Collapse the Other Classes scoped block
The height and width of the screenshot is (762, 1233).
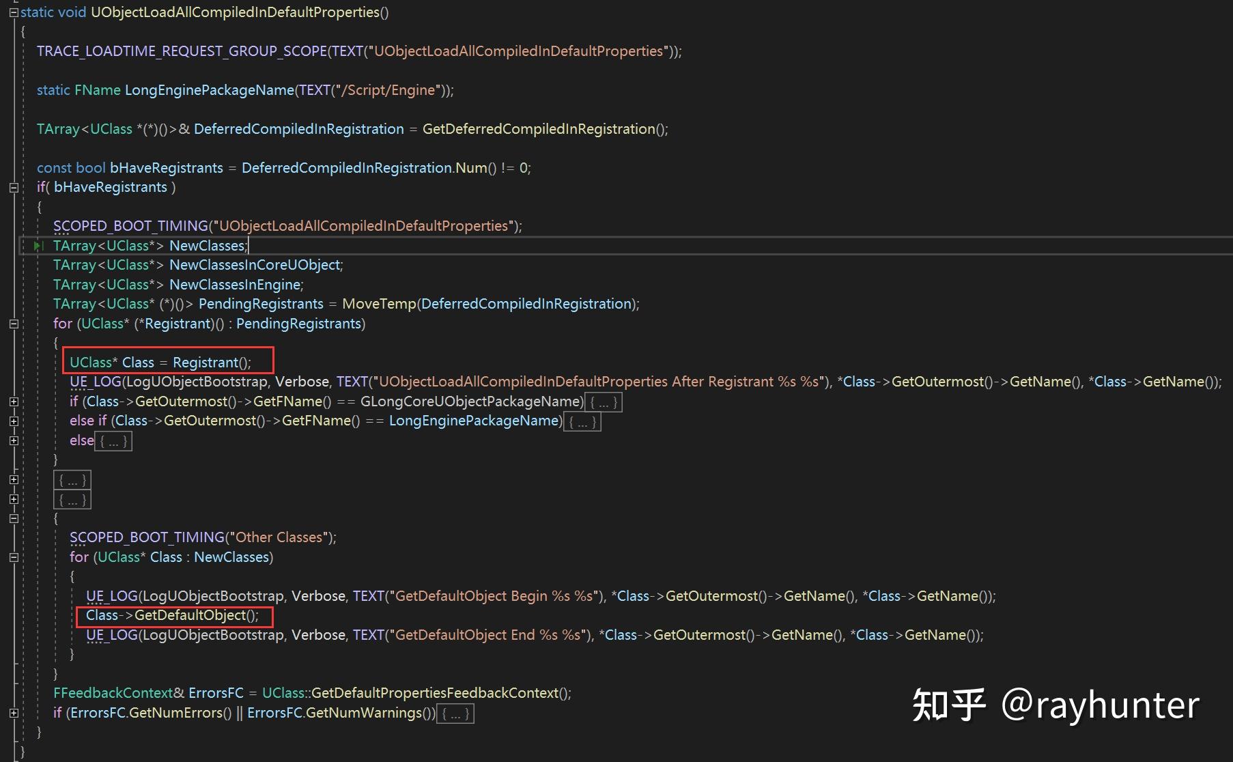pos(14,519)
